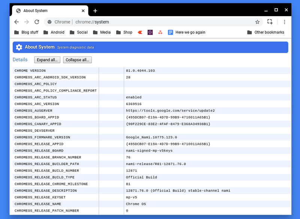Click the Official Build value
Image resolution: width=300 pixels, height=219 pixels.
point(141,177)
